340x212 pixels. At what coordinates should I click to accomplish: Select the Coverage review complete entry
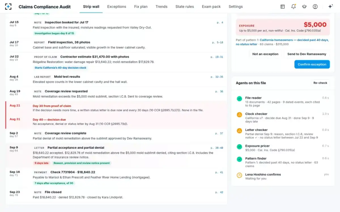(x=116, y=136)
